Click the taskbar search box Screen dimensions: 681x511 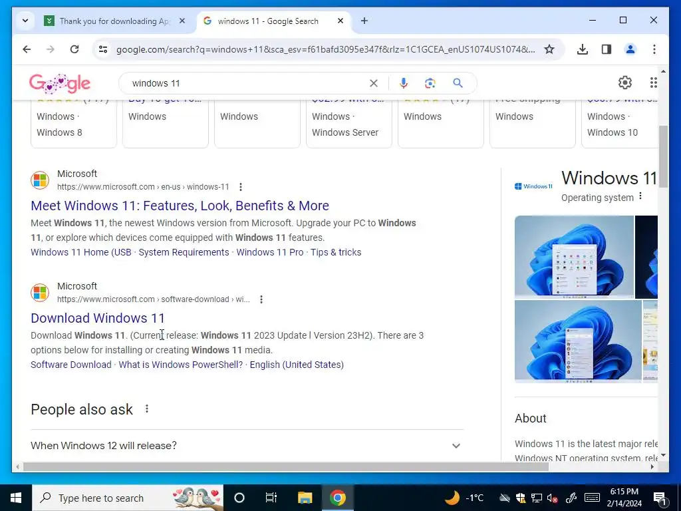pos(128,498)
